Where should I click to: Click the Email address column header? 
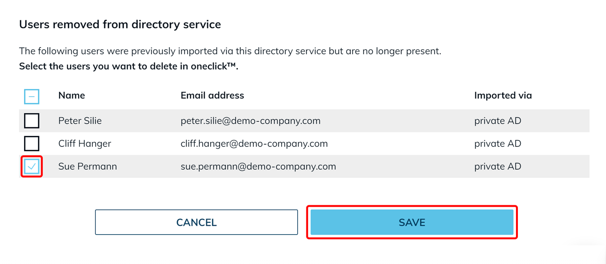212,96
